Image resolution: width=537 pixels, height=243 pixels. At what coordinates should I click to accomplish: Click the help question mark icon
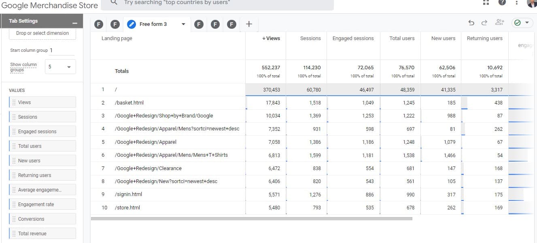(502, 2)
